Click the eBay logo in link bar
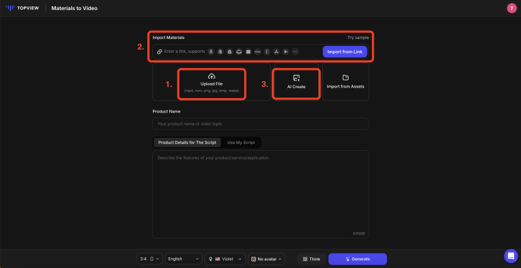Image resolution: width=521 pixels, height=268 pixels. (x=257, y=52)
